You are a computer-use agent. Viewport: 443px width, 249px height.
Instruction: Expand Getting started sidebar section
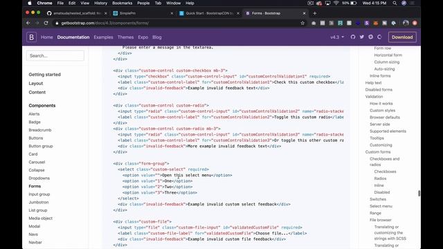tap(44, 75)
